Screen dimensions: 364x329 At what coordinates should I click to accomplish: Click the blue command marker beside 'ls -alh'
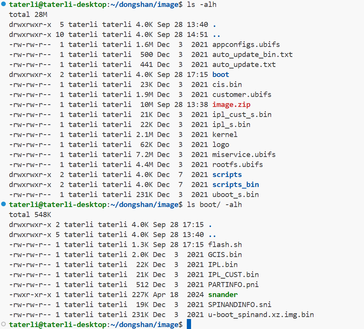3,4
